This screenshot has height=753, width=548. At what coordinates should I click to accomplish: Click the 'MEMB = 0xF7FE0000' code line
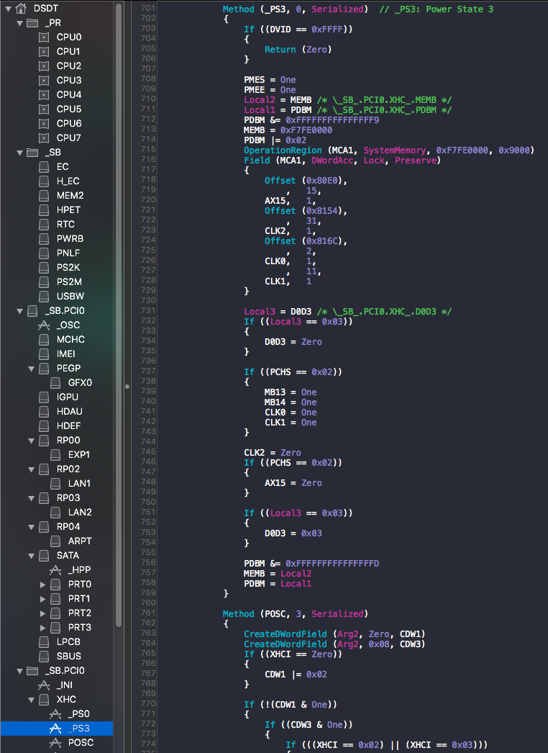pos(288,130)
